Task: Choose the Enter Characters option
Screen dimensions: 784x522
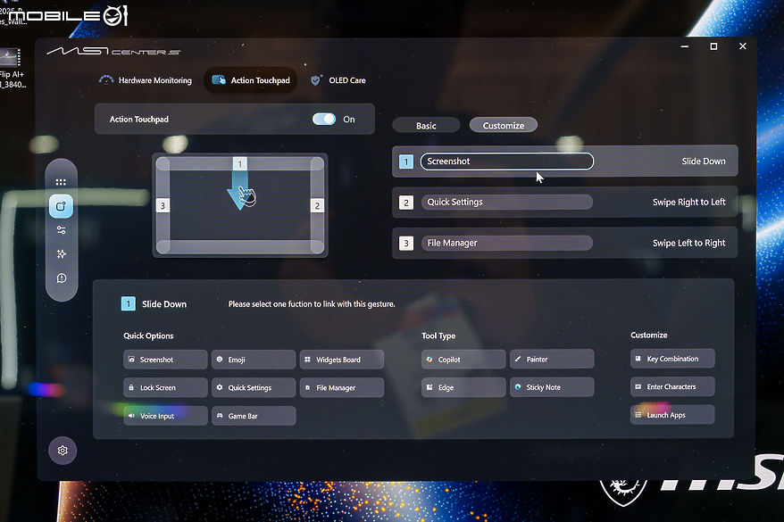Action: pos(672,386)
